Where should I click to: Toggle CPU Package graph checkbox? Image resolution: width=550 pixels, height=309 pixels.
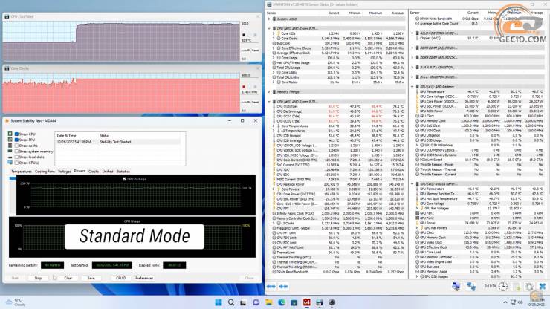(124, 179)
